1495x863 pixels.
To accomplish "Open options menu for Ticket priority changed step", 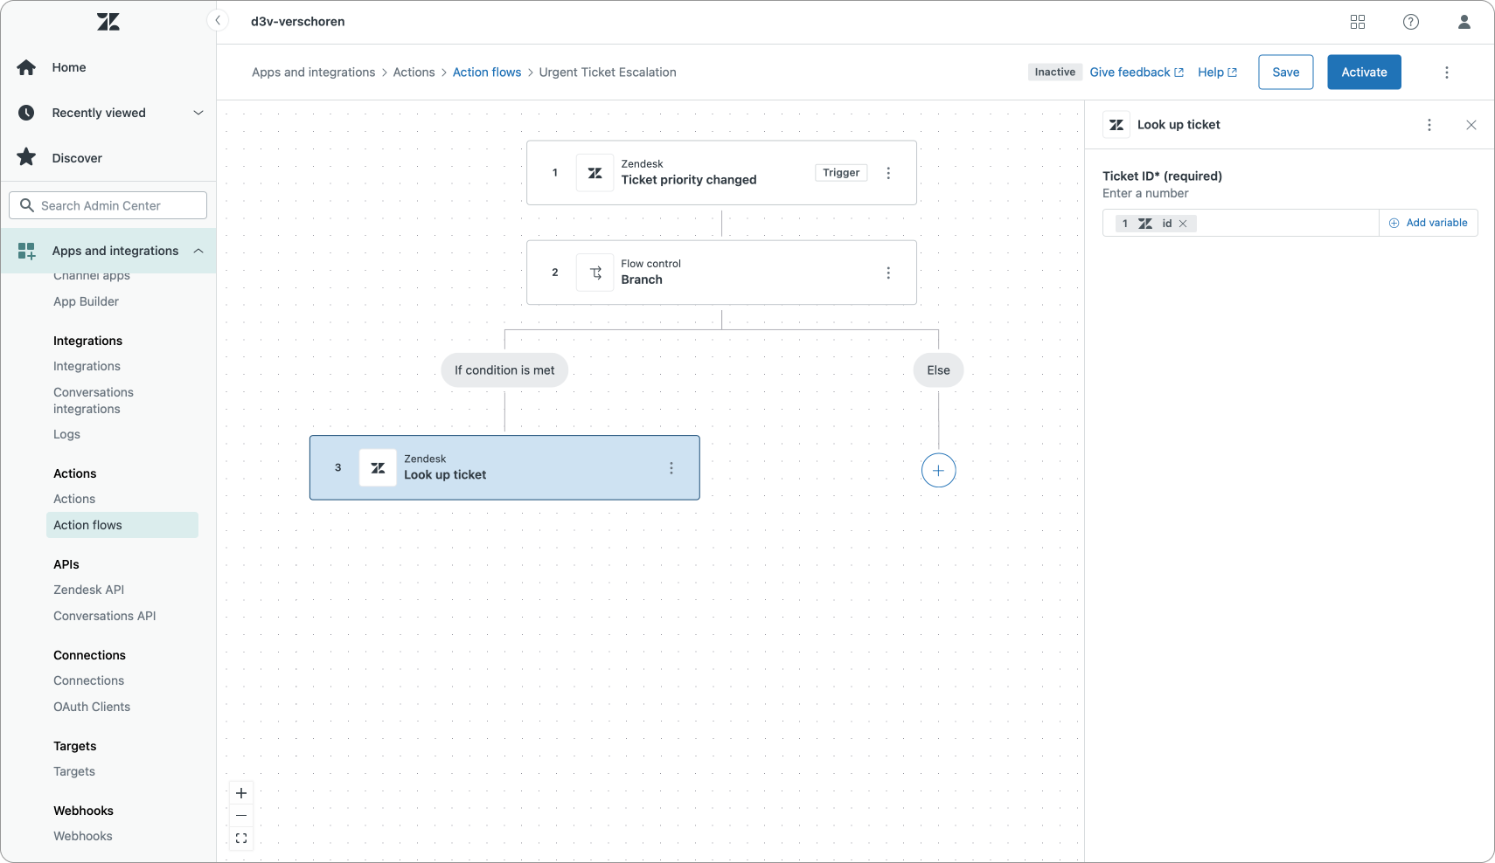I will [888, 173].
